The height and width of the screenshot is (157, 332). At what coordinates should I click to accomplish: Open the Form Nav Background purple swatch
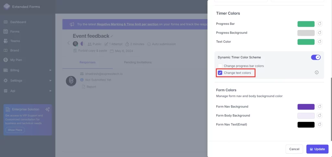(x=306, y=107)
